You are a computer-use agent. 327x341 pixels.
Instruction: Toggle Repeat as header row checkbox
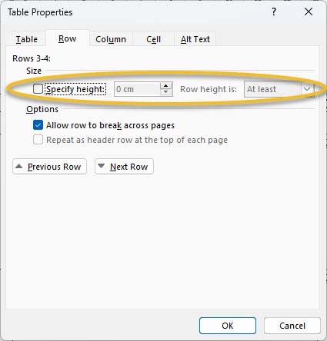pyautogui.click(x=38, y=140)
